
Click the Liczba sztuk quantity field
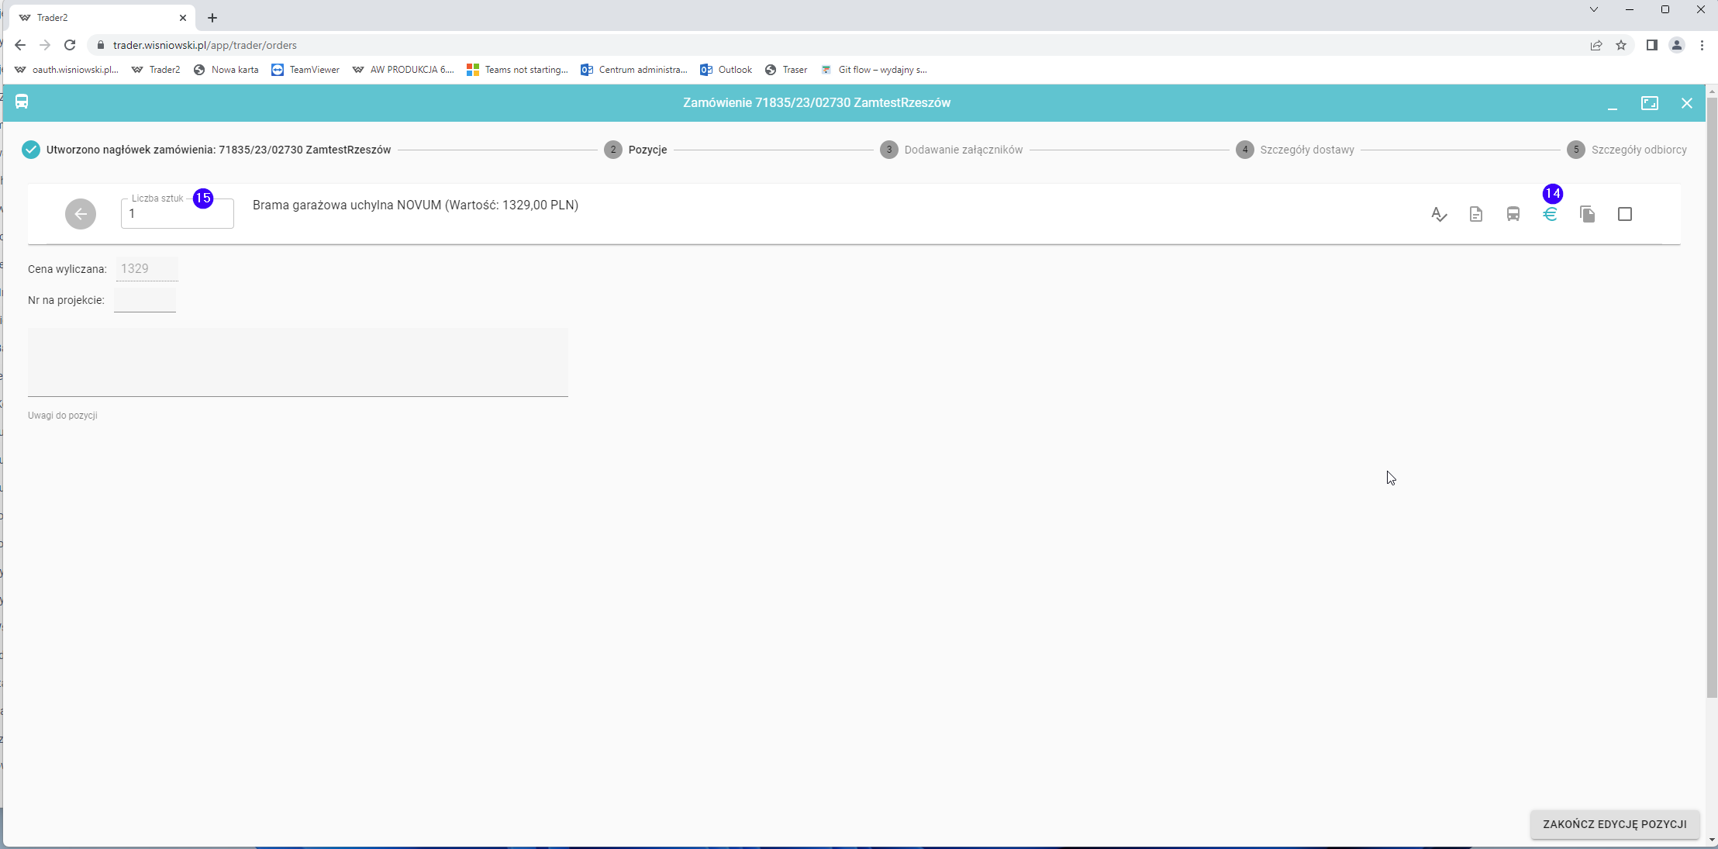(177, 215)
